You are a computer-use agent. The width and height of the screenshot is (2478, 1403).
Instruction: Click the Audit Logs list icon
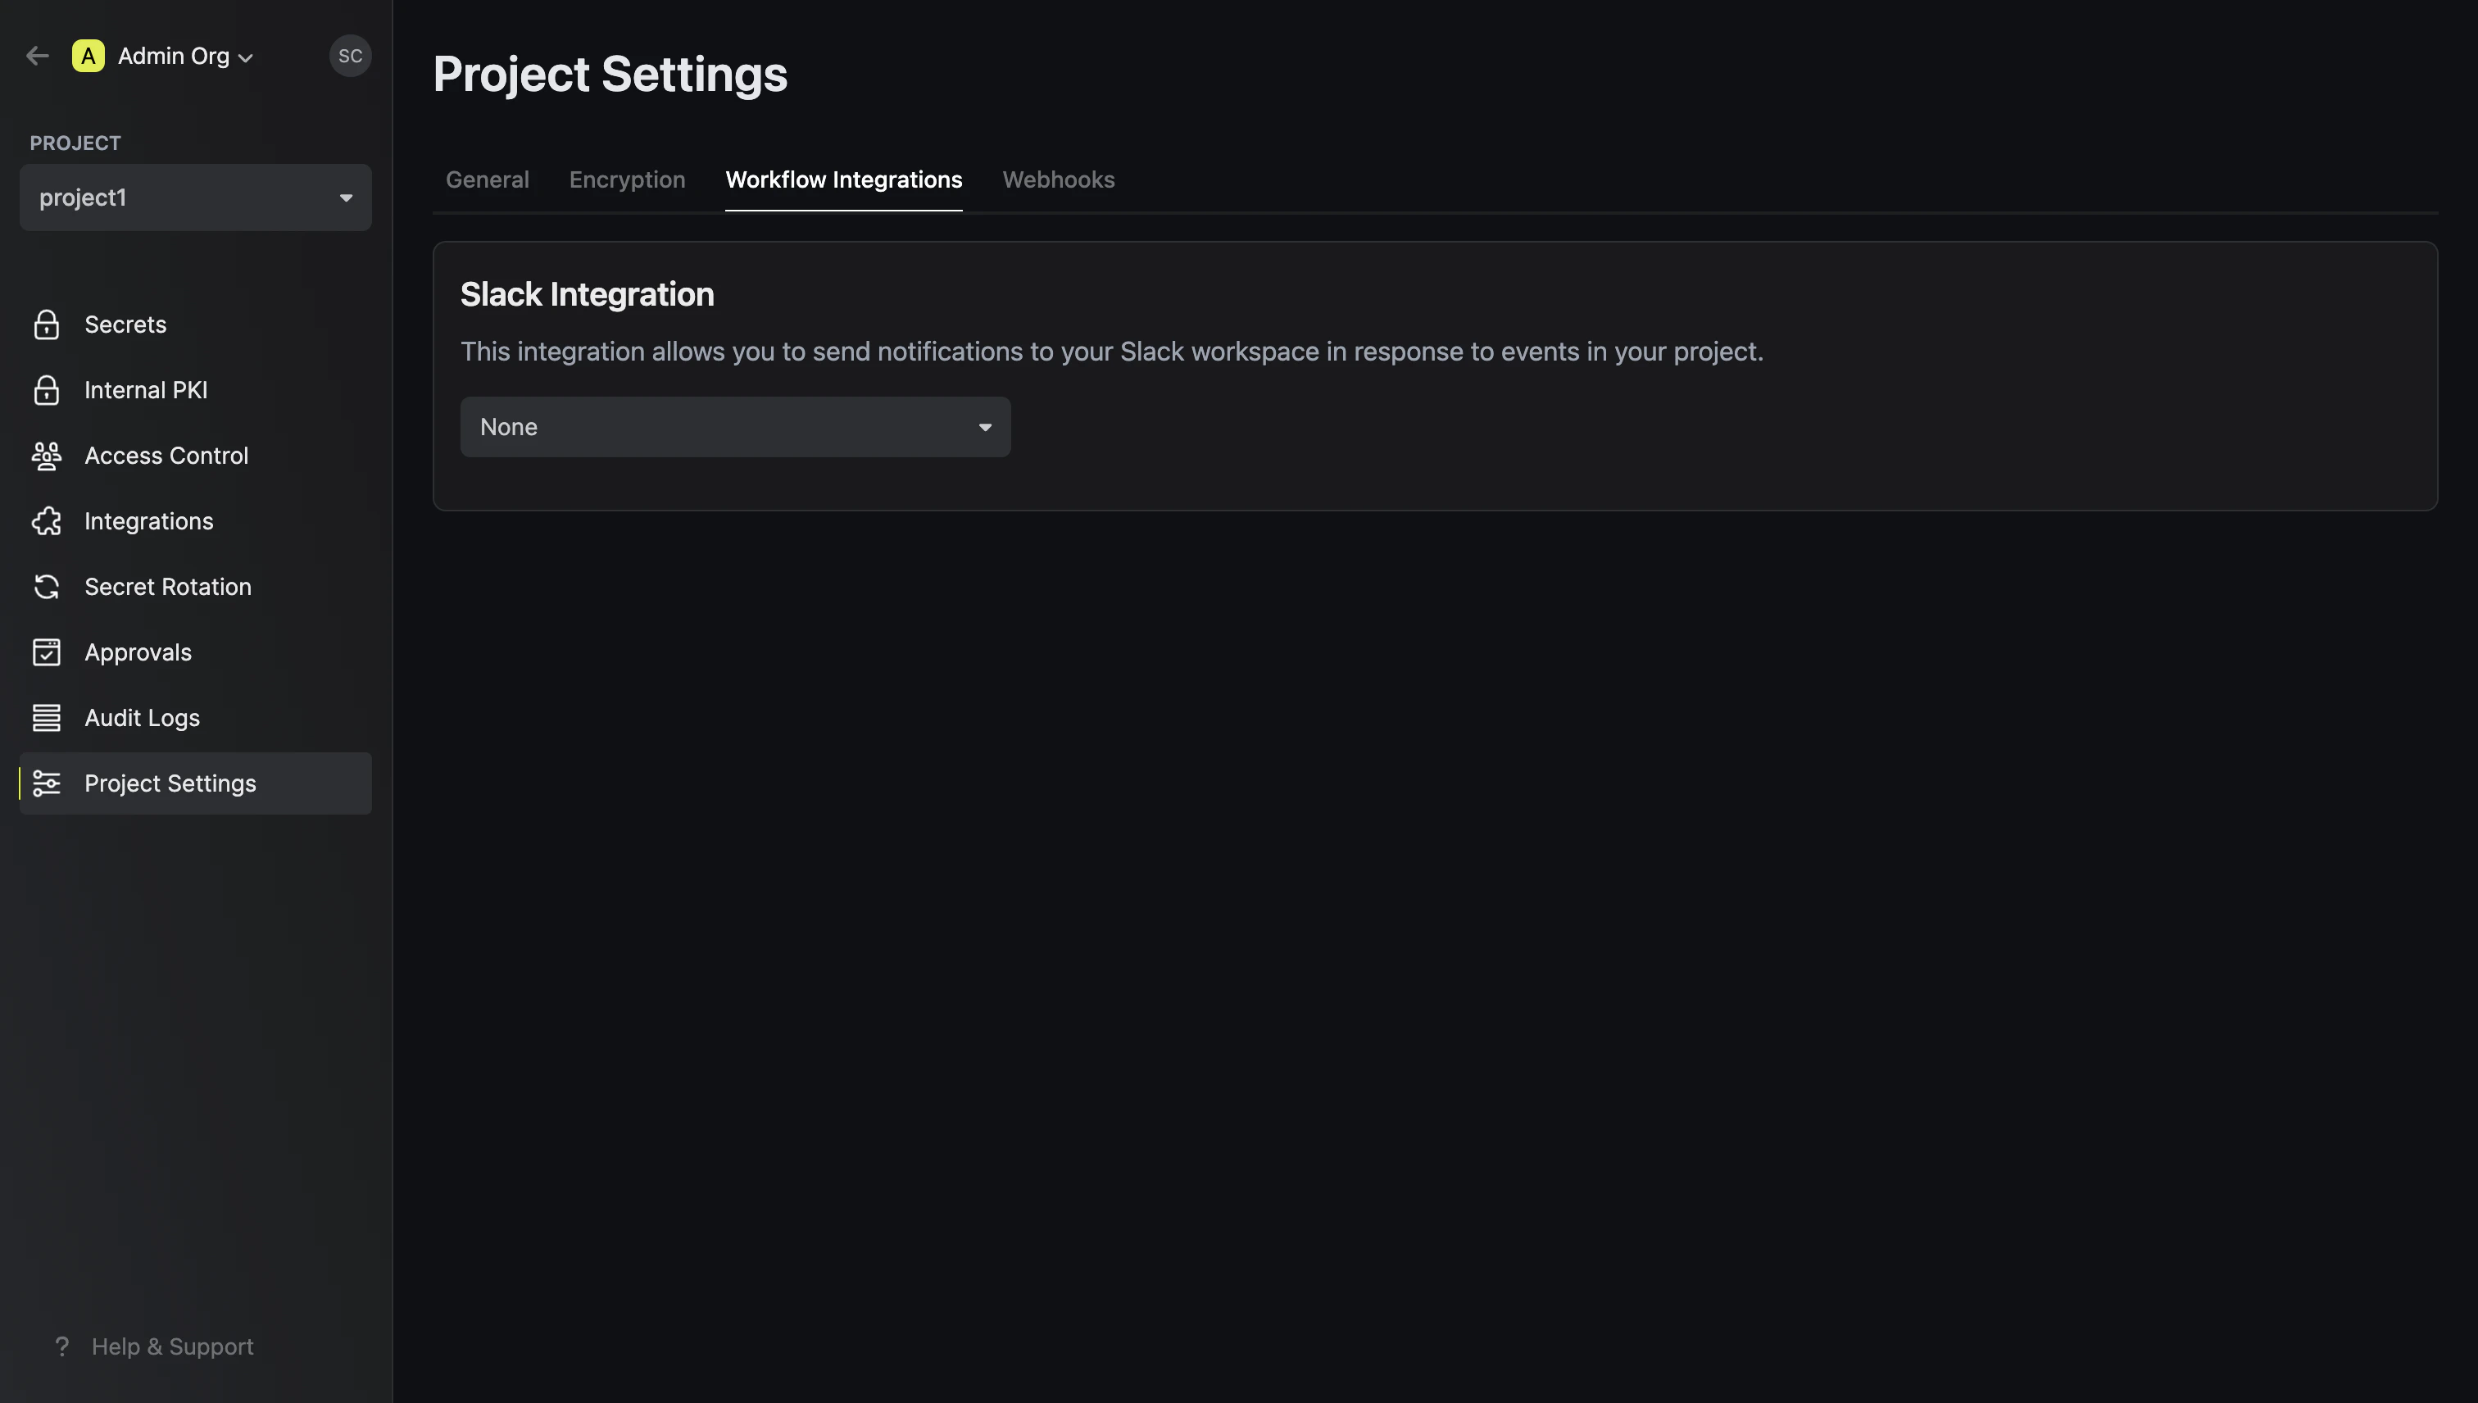pyautogui.click(x=46, y=718)
